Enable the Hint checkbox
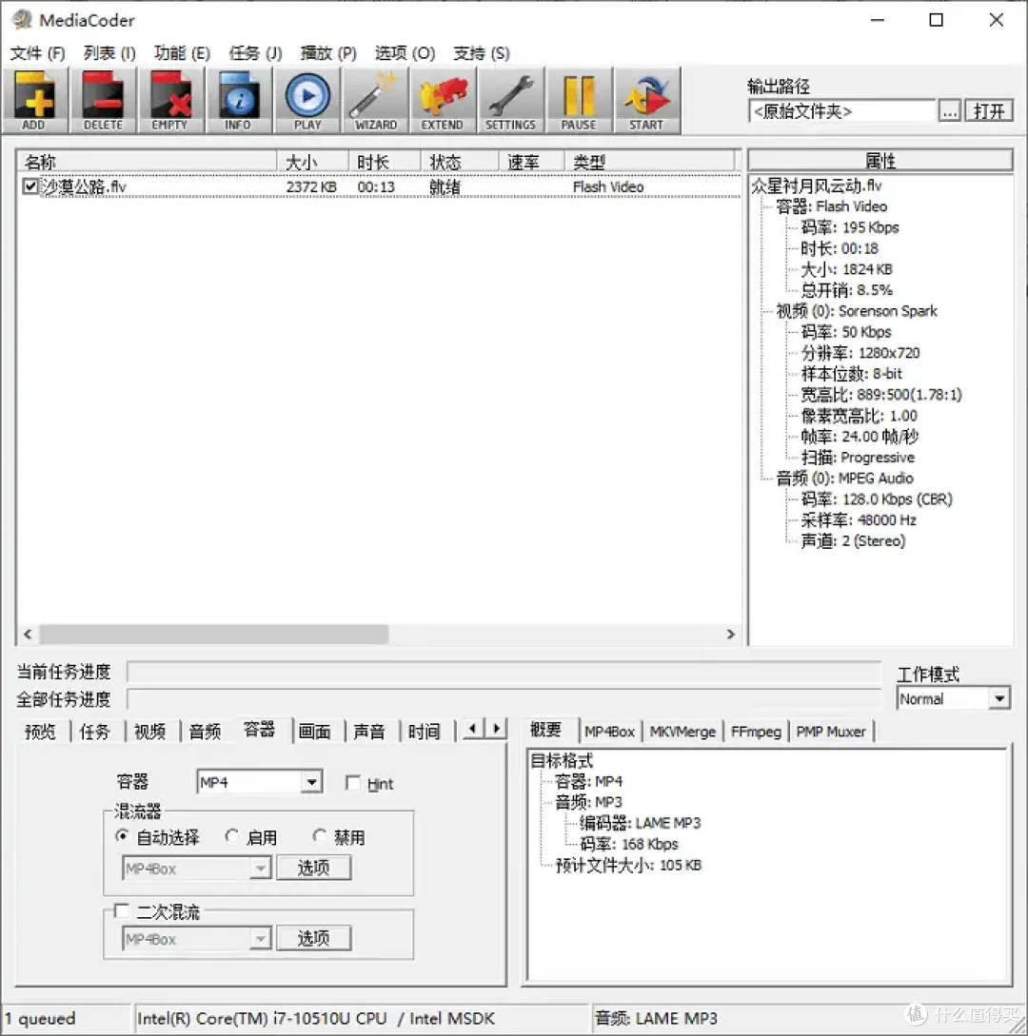The image size is (1028, 1036). [353, 783]
